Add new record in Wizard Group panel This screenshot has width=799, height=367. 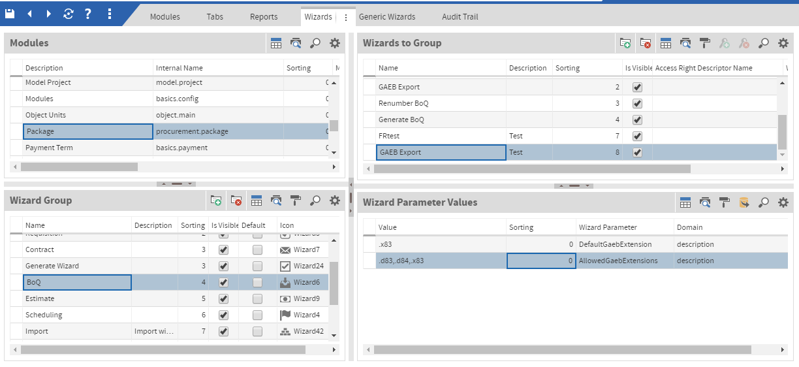tap(217, 200)
